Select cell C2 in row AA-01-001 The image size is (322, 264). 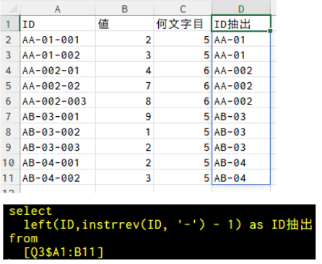pyautogui.click(x=183, y=40)
